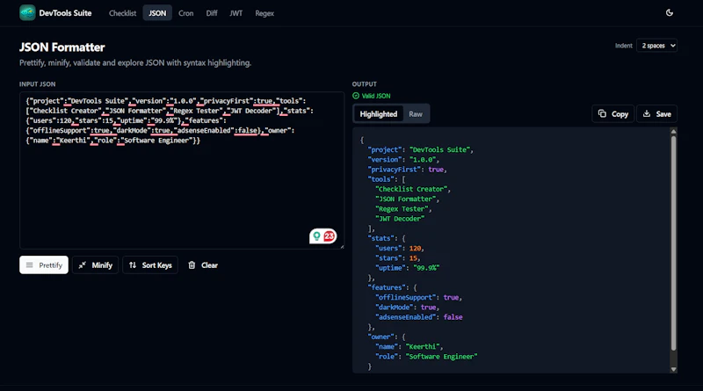Click the JSON Formatter page heading
This screenshot has width=703, height=391.
[62, 47]
